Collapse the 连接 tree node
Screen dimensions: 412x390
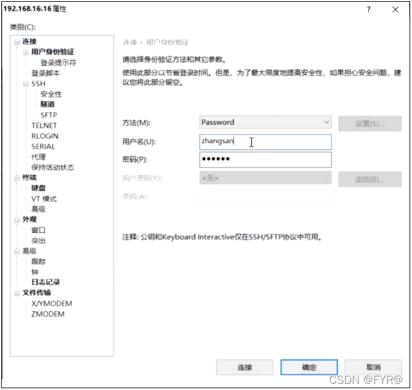[x=17, y=42]
